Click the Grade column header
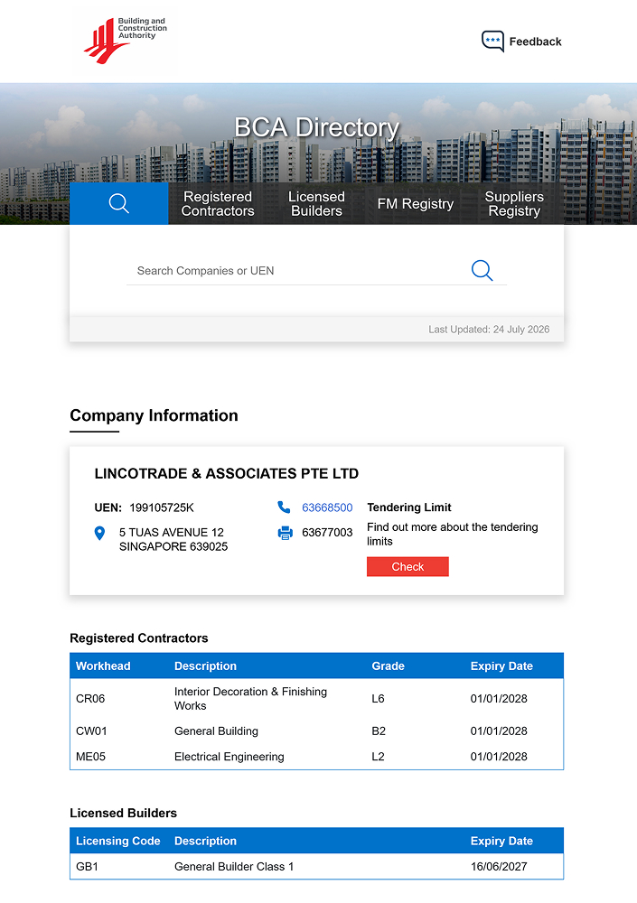The width and height of the screenshot is (637, 903). coord(388,666)
